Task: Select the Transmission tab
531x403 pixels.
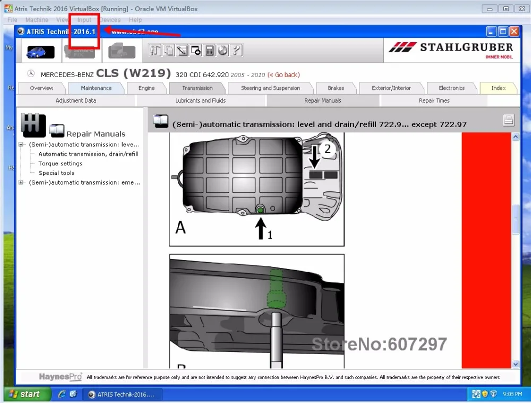Action: pos(198,88)
